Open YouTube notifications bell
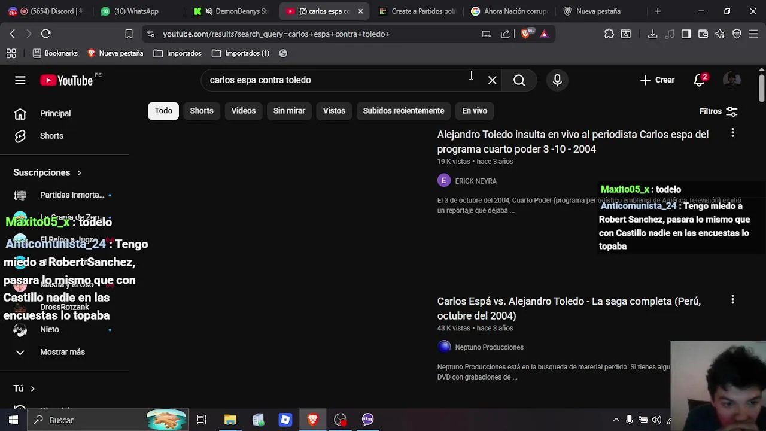This screenshot has height=431, width=766. pyautogui.click(x=699, y=80)
